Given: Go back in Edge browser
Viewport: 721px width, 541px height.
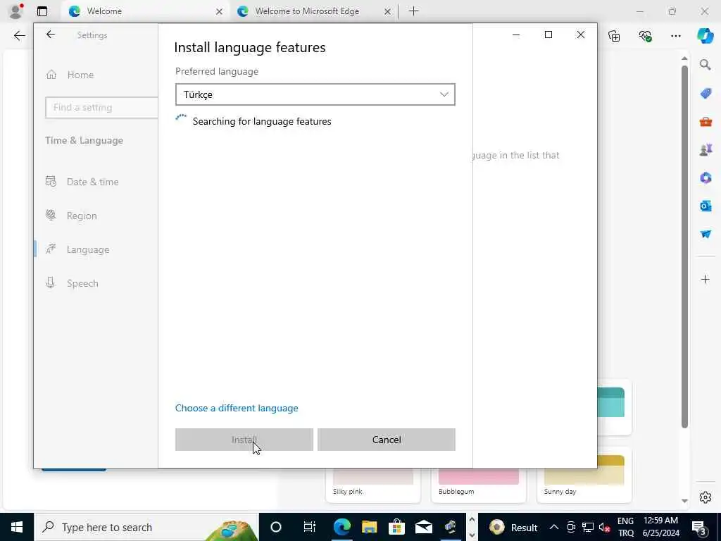Looking at the screenshot, I should pos(19,36).
